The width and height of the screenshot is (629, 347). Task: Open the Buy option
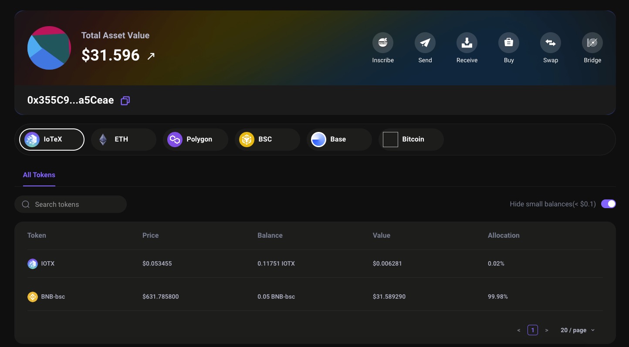pyautogui.click(x=508, y=43)
